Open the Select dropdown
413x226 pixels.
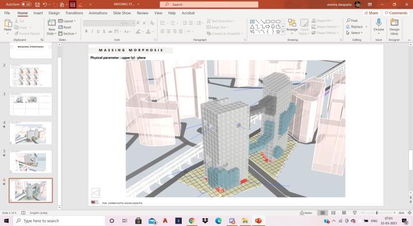(354, 33)
